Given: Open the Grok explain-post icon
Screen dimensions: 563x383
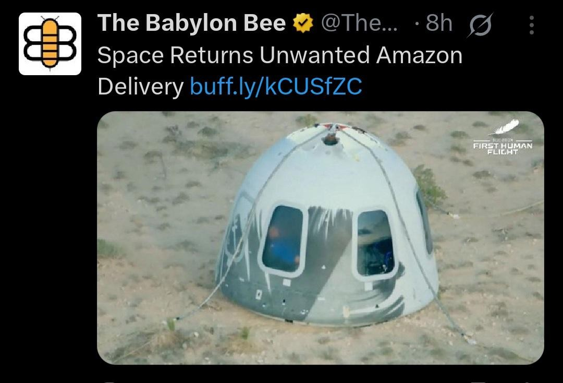Looking at the screenshot, I should pyautogui.click(x=480, y=25).
